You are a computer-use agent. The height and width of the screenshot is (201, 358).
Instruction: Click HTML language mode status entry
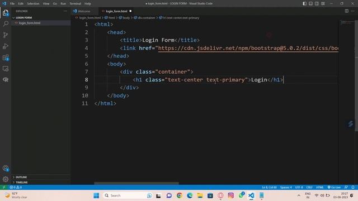(320, 187)
